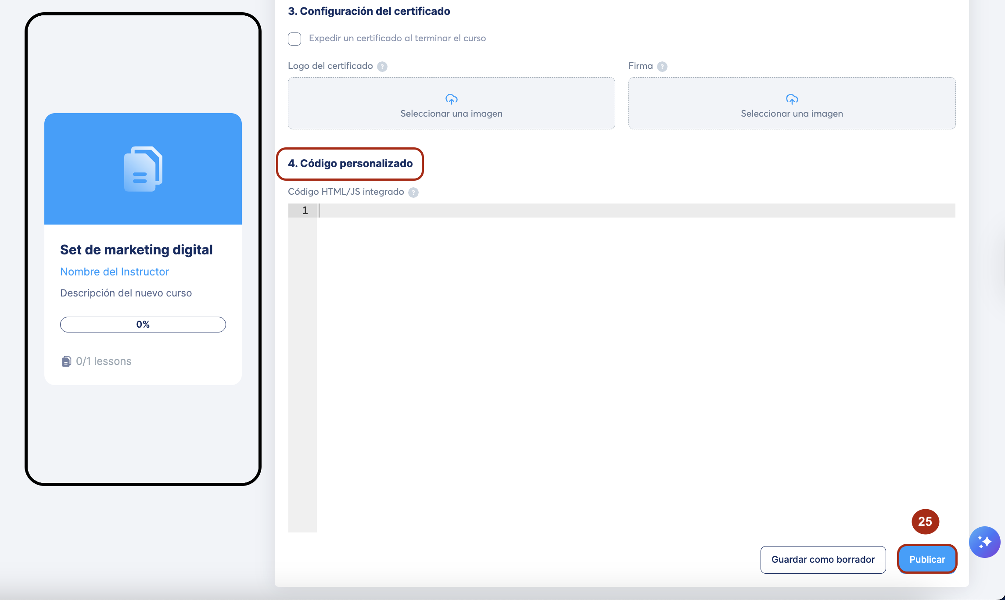Click Expedir un certificado al terminar label
The width and height of the screenshot is (1005, 600).
(x=397, y=38)
